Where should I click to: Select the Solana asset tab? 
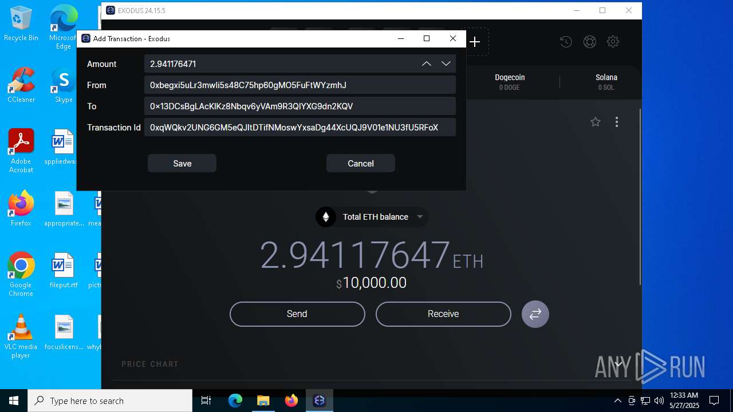(x=606, y=82)
